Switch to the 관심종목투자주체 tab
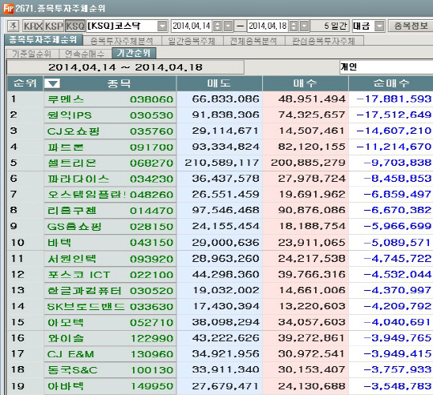433x395 pixels. (x=324, y=41)
